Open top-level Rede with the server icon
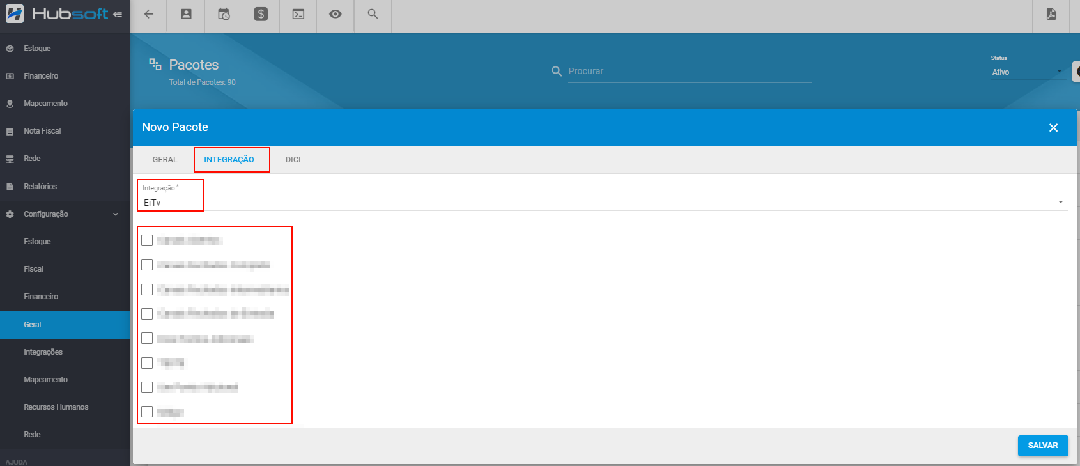 click(65, 159)
